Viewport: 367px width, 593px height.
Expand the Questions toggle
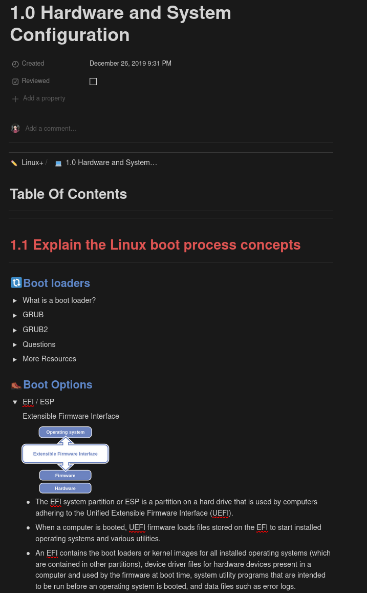[x=15, y=345]
